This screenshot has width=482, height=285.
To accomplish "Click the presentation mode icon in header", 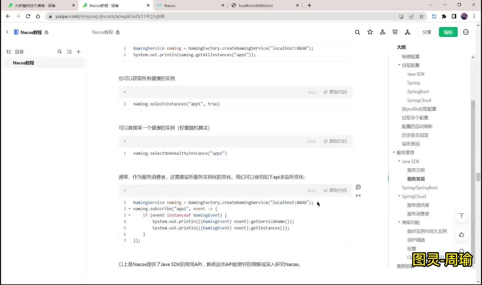I will pos(395,32).
